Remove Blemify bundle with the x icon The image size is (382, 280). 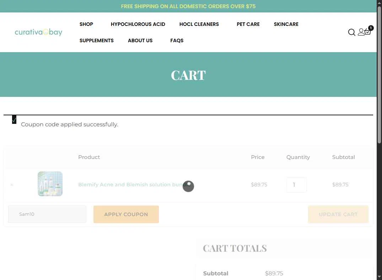coord(12,185)
